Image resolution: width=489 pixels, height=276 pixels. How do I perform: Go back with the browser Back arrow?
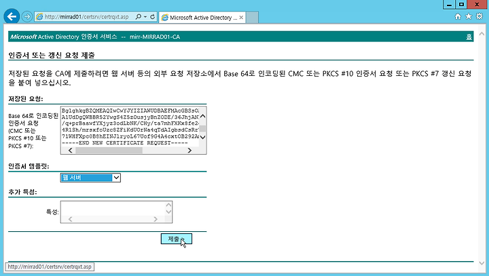click(x=12, y=16)
